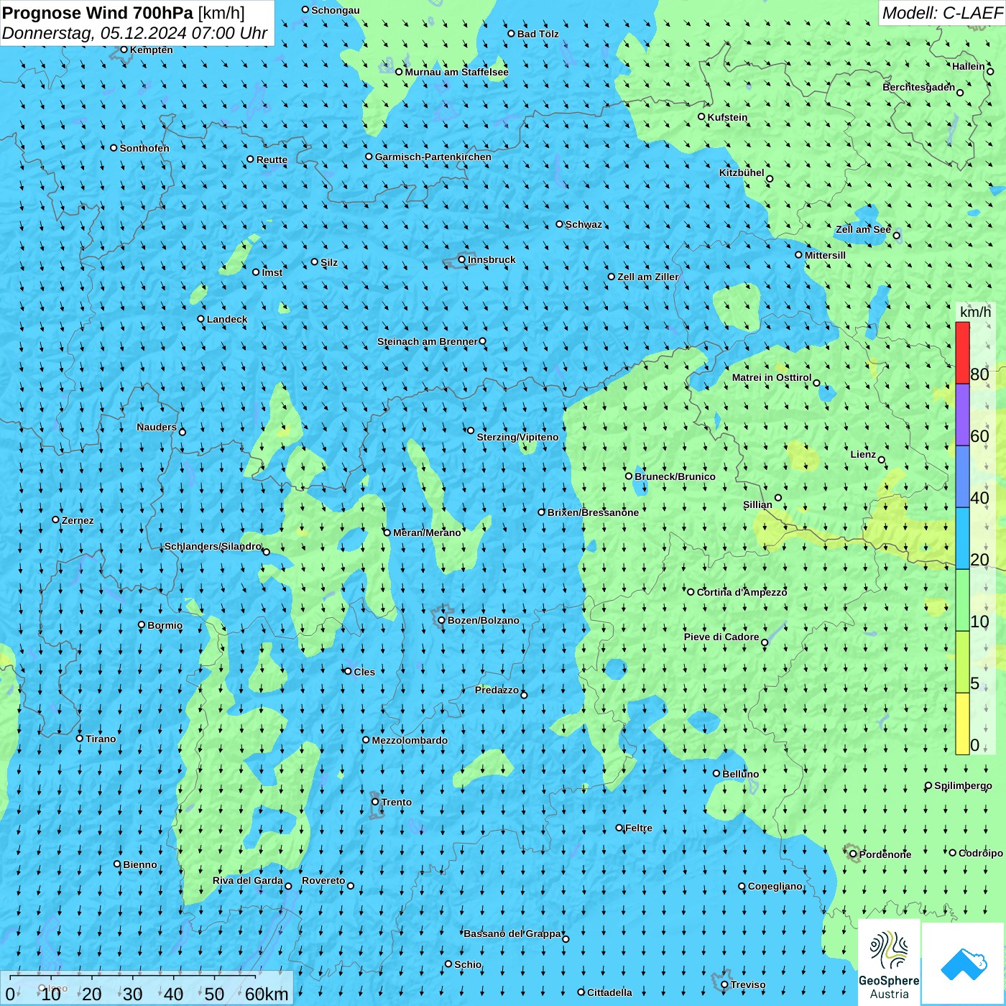Click the 'Garmisch-Partenkirchen' label
Image resolution: width=1006 pixels, height=1006 pixels.
tap(433, 157)
